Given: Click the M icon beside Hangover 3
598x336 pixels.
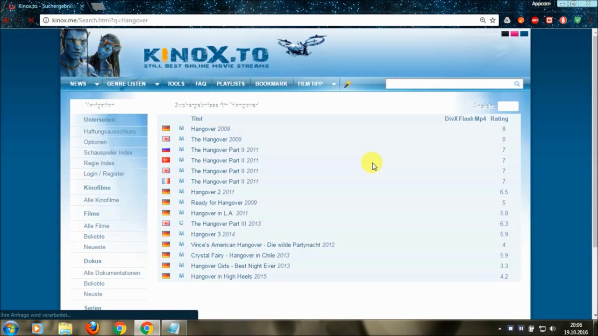Looking at the screenshot, I should point(181,234).
